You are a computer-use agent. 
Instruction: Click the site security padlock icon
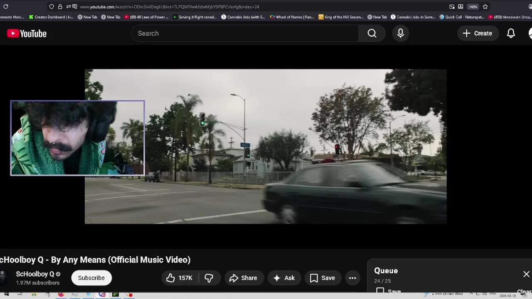pyautogui.click(x=60, y=7)
